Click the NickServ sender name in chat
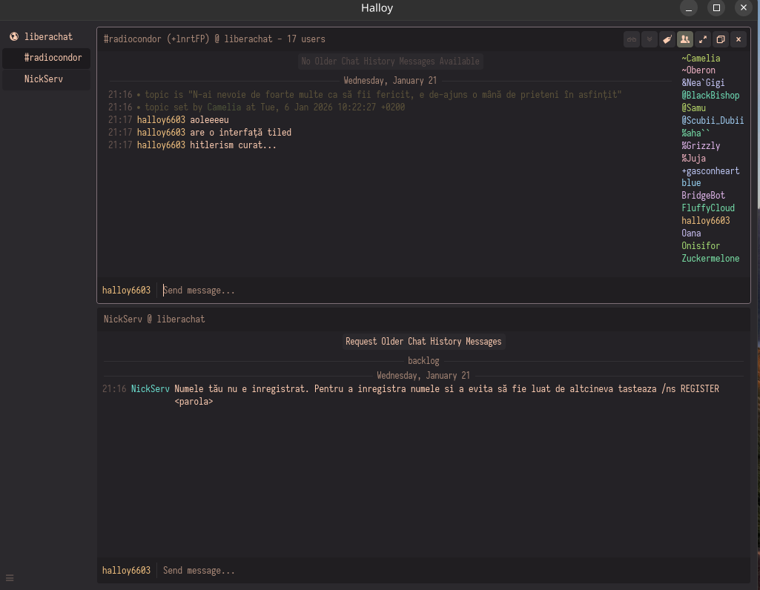Image resolution: width=760 pixels, height=590 pixels. (x=150, y=389)
